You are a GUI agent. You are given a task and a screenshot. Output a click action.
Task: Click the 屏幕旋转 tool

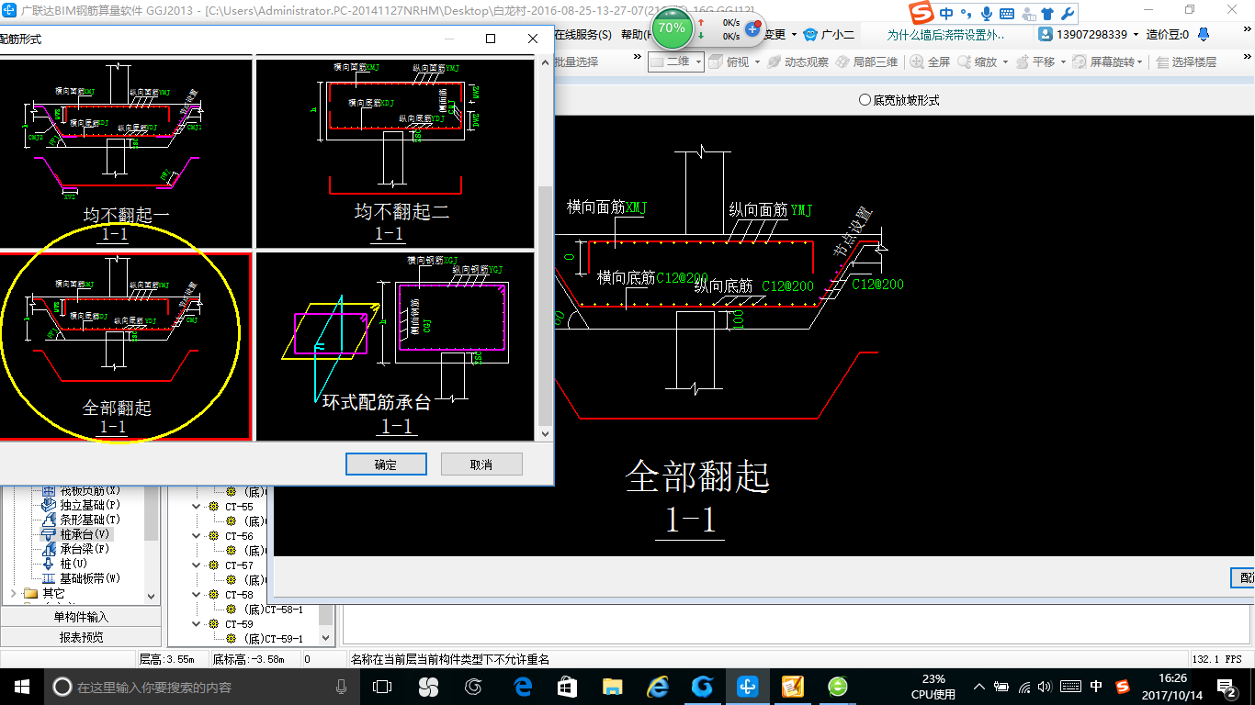[x=1107, y=62]
